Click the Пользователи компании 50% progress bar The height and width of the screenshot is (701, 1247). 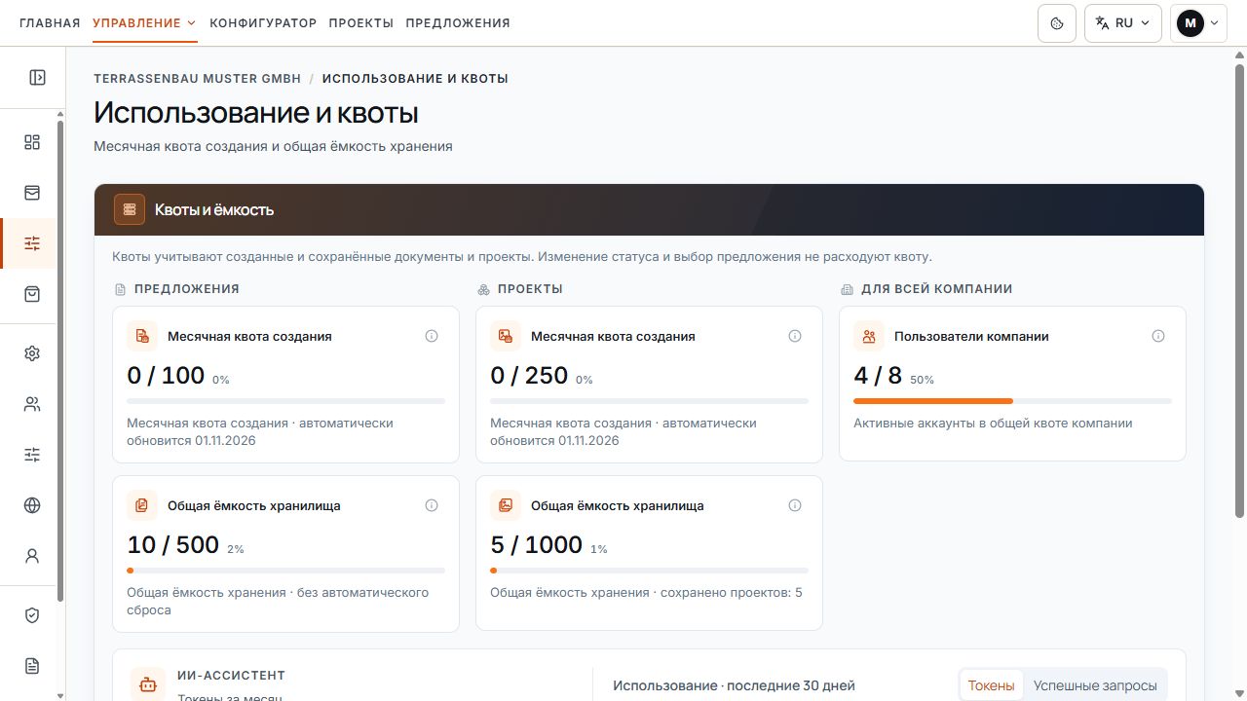click(x=1012, y=401)
